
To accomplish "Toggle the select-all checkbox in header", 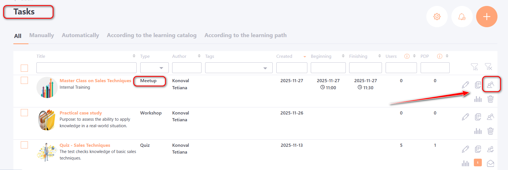I will 24,68.
